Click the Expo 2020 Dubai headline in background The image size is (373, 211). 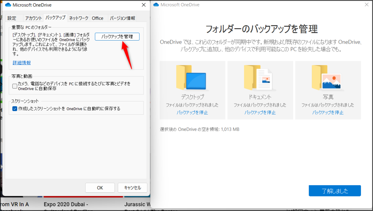(x=66, y=204)
